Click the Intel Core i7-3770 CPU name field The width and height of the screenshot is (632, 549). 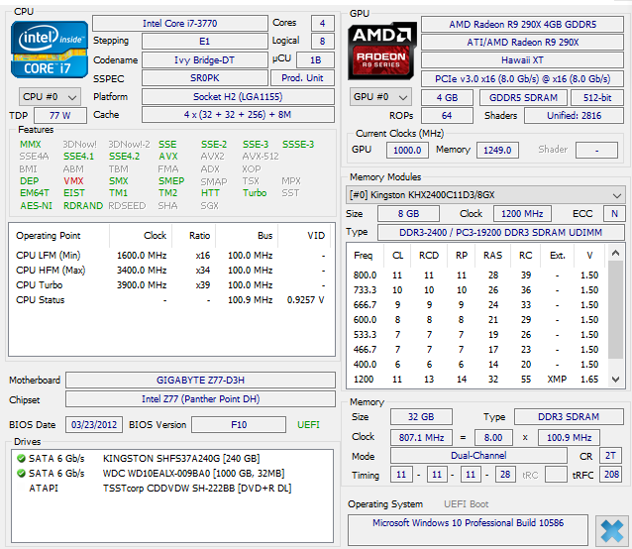pyautogui.click(x=179, y=24)
